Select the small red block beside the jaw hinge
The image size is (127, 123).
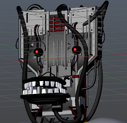(x=75, y=76)
